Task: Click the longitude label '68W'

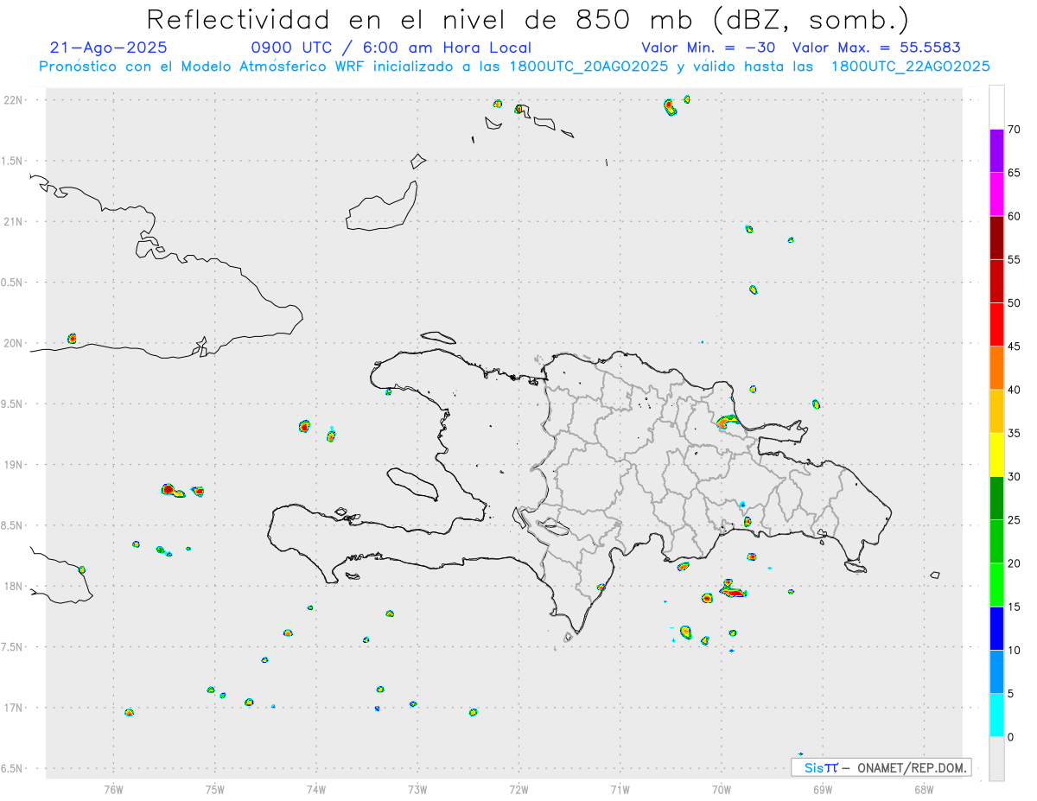Action: coord(924,788)
